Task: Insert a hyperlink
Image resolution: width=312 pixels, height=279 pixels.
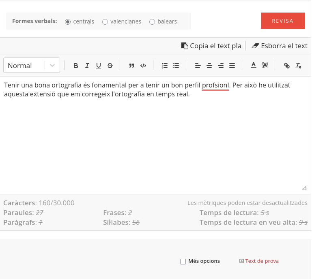Action: [287, 66]
